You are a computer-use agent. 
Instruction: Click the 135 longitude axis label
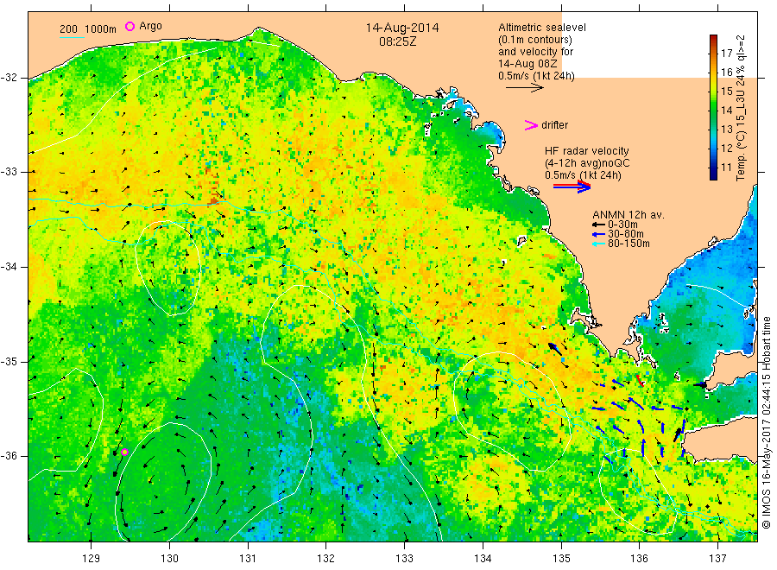[561, 559]
